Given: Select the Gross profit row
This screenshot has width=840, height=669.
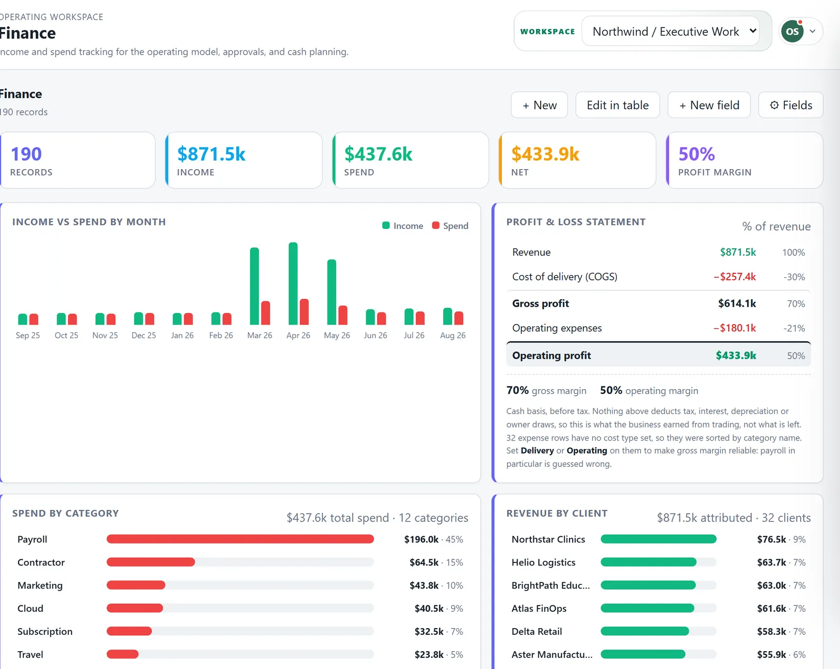Looking at the screenshot, I should coord(658,304).
